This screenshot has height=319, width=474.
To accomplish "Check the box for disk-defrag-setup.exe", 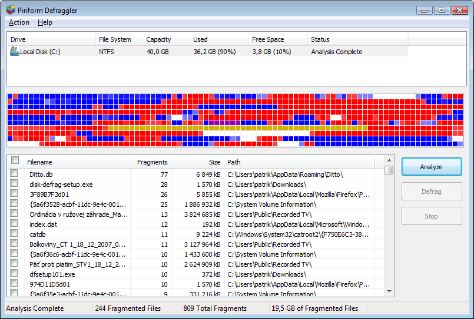I will click(14, 183).
